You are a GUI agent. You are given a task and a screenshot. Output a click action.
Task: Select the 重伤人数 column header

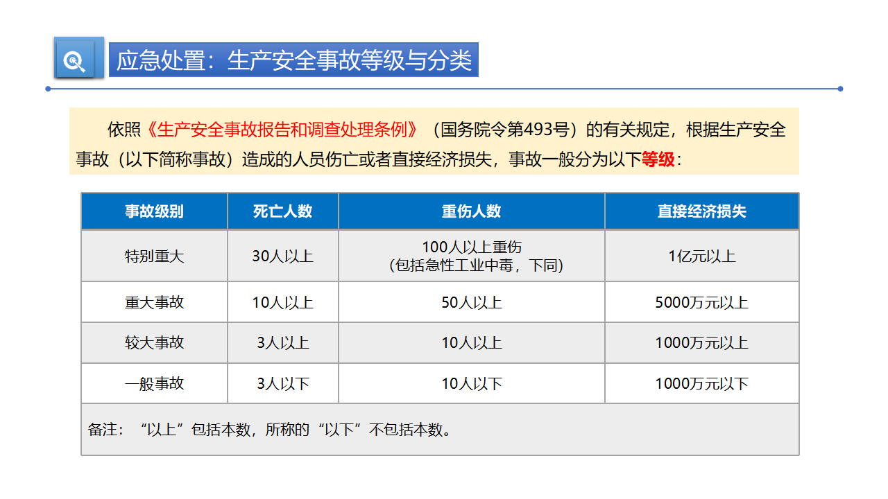[472, 211]
